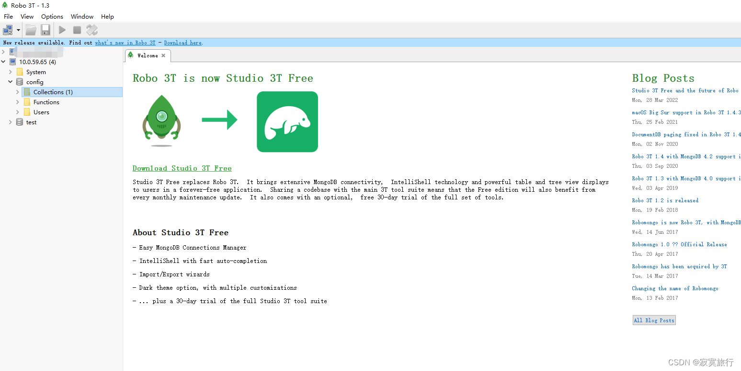Image resolution: width=741 pixels, height=371 pixels.
Task: Click the "Mon, 28 Mar 2022" date text
Action: pyautogui.click(x=655, y=100)
